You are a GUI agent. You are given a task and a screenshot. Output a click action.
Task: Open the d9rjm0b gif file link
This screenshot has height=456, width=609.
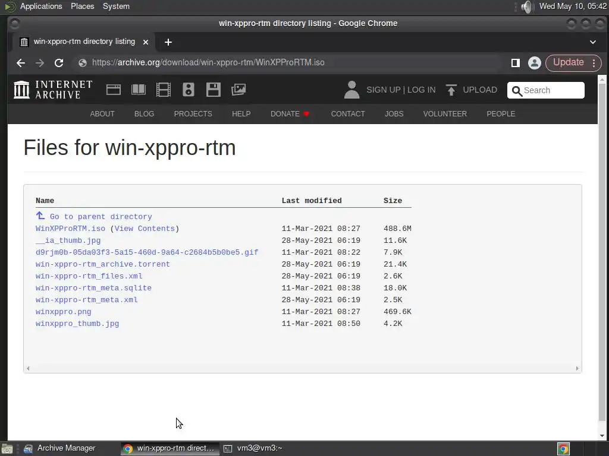[x=147, y=252]
